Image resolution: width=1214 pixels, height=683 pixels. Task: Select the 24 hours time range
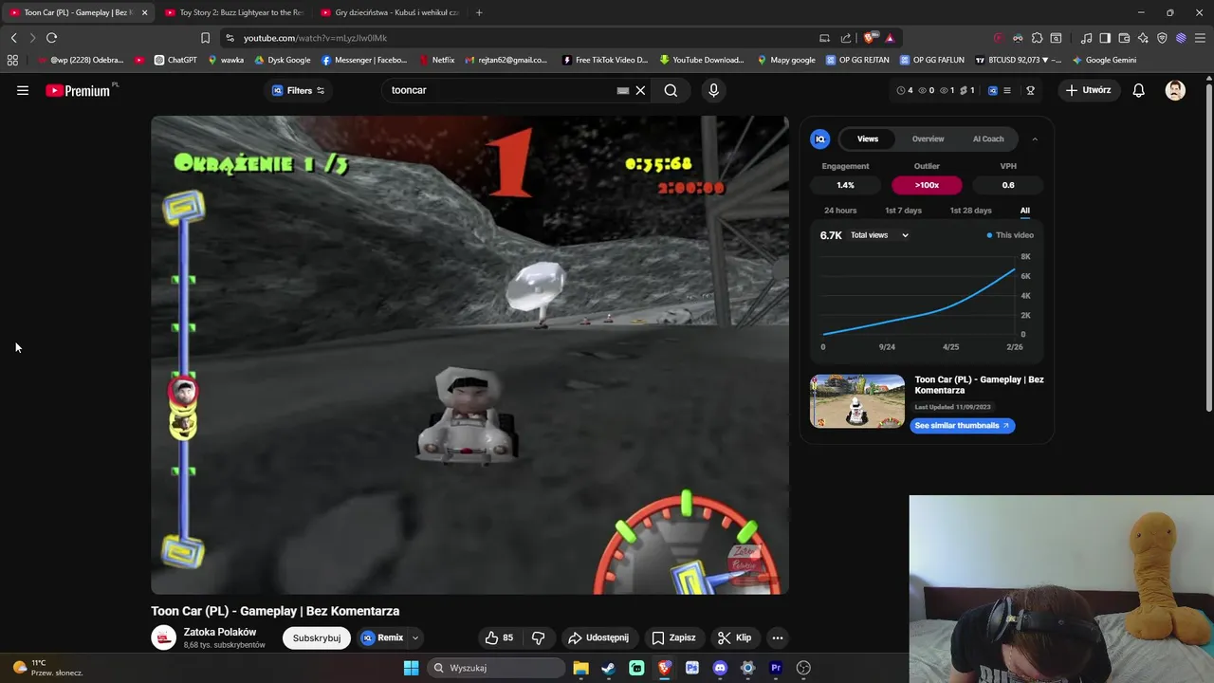[840, 211]
